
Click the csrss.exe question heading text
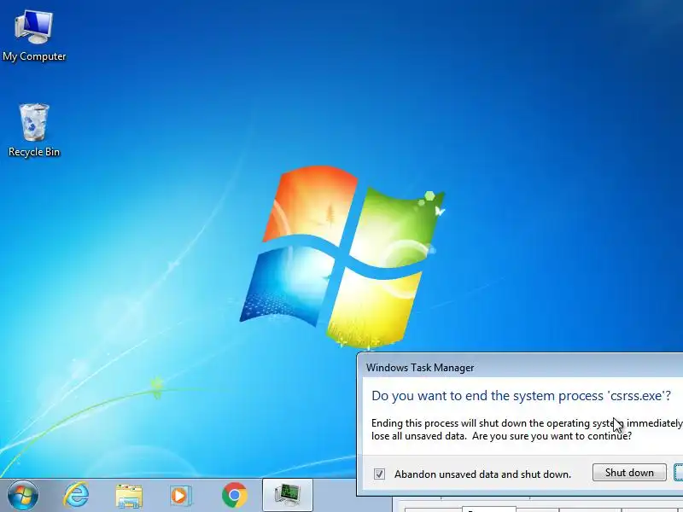[x=522, y=395]
